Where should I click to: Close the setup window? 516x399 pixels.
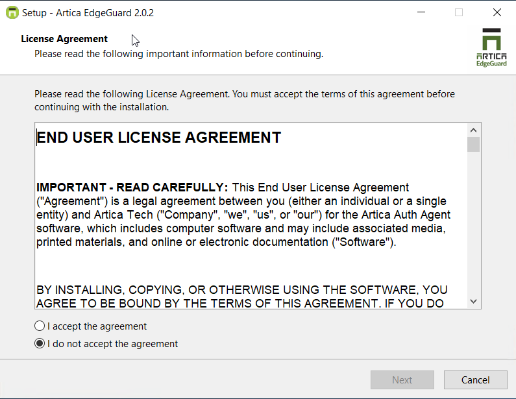tap(497, 12)
